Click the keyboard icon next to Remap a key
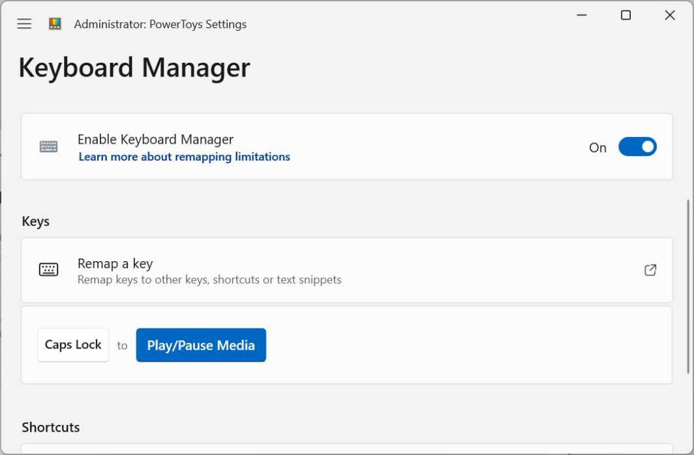Image resolution: width=694 pixels, height=455 pixels. point(48,270)
